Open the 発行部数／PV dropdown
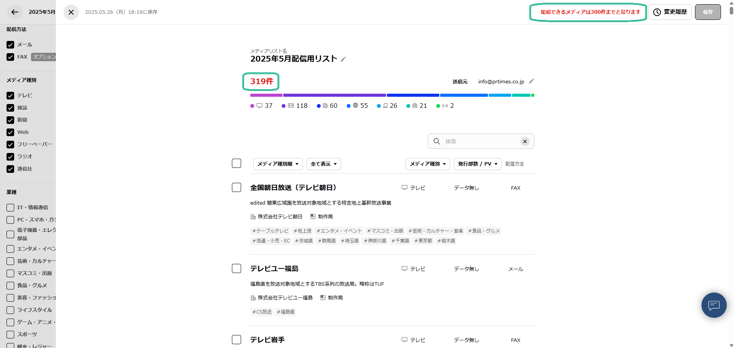 tap(477, 164)
